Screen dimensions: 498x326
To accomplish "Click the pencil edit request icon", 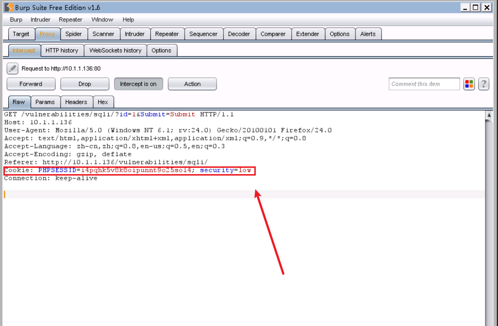I will tap(13, 68).
